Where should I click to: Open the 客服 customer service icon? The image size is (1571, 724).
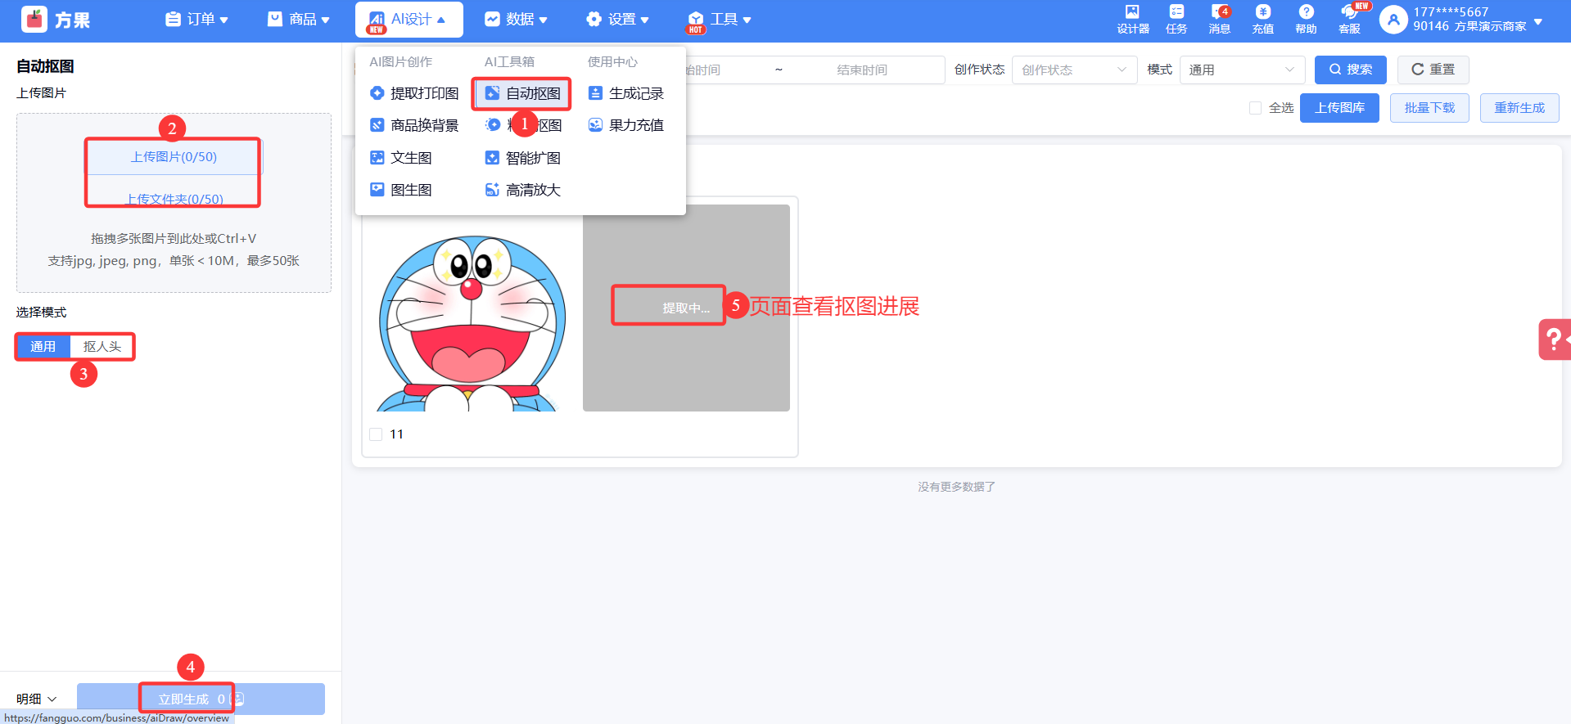1349,11
